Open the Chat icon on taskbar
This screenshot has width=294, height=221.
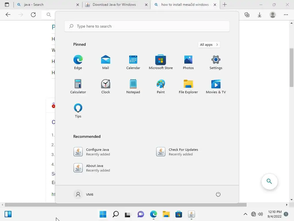point(141,214)
